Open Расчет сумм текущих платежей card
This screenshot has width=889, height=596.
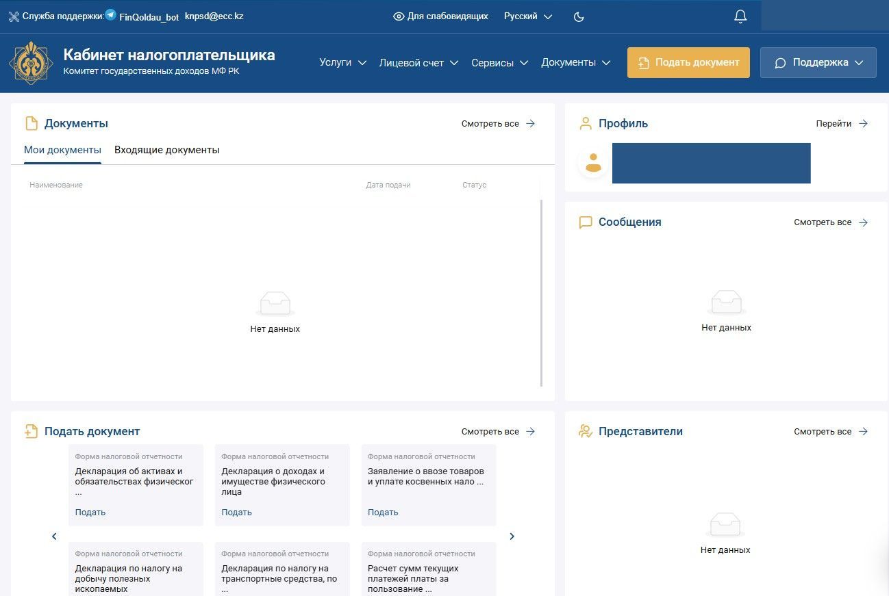[x=429, y=569]
